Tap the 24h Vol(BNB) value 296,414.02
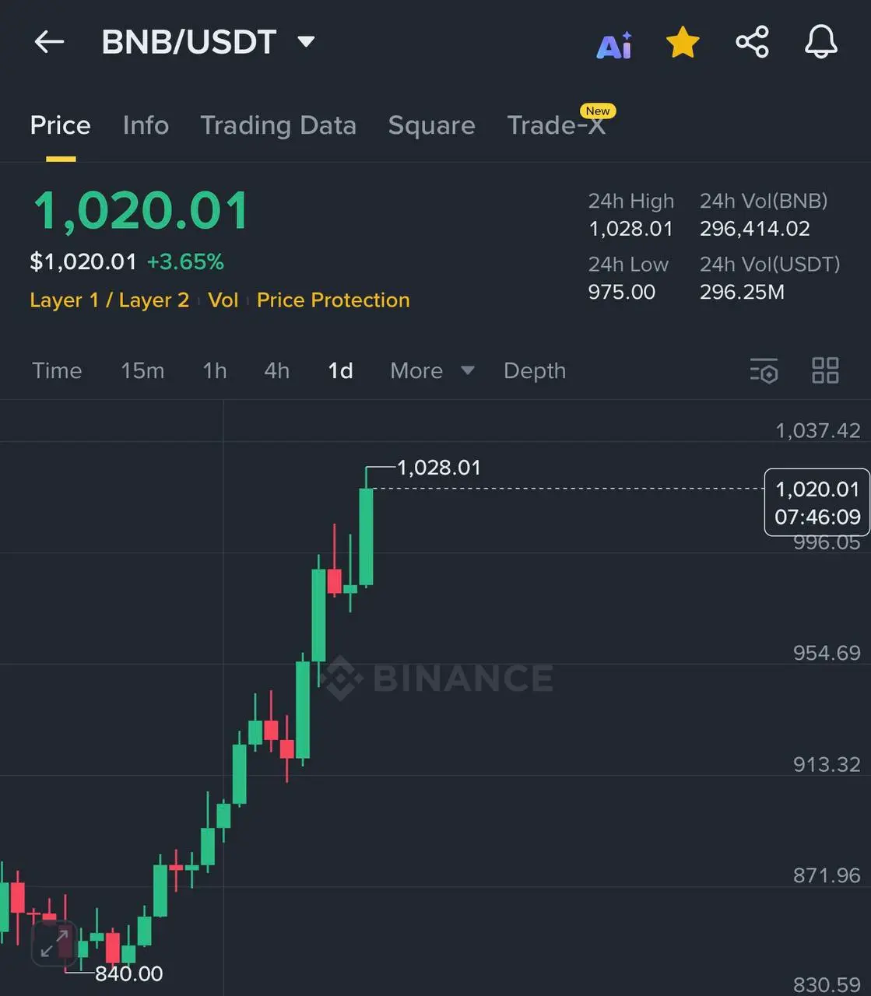This screenshot has height=996, width=871. [755, 229]
